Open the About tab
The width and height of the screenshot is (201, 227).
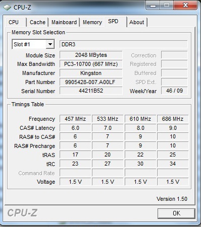tap(137, 22)
